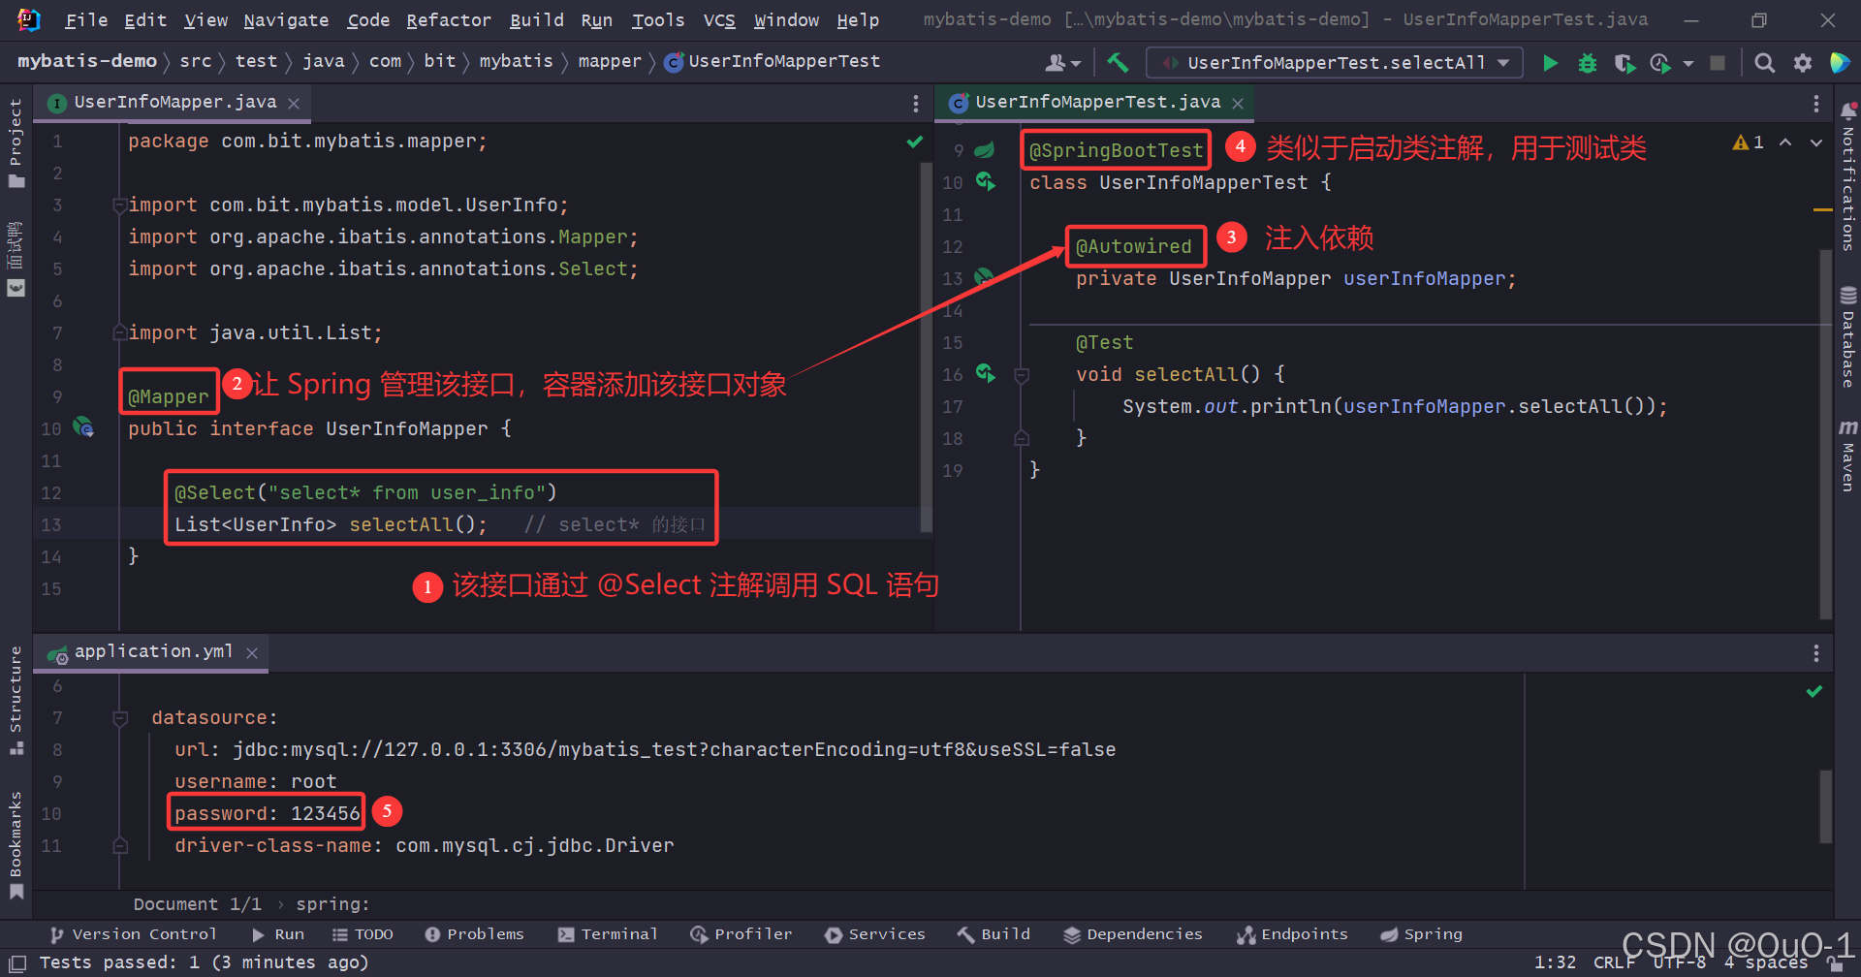Run the UserInfoMapperTest.selectAll configuration

(x=1550, y=63)
